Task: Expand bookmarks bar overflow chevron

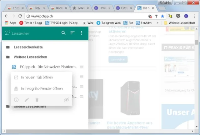Action: coord(157,23)
